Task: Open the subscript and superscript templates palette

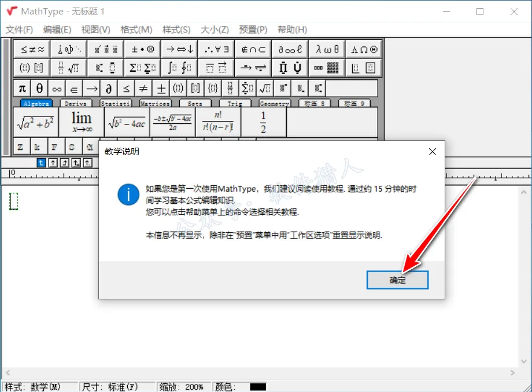Action: point(106,68)
